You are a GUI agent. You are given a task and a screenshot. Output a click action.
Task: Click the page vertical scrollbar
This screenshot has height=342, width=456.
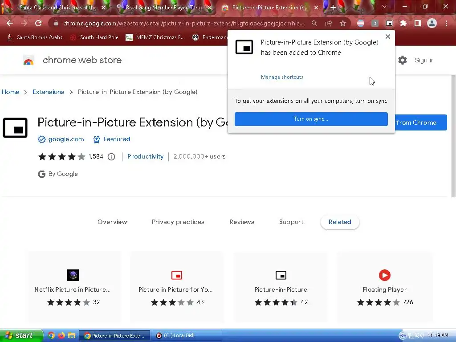coord(453,136)
